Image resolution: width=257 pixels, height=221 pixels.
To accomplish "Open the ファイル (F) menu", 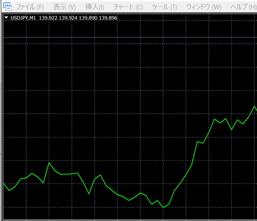I will (30, 7).
